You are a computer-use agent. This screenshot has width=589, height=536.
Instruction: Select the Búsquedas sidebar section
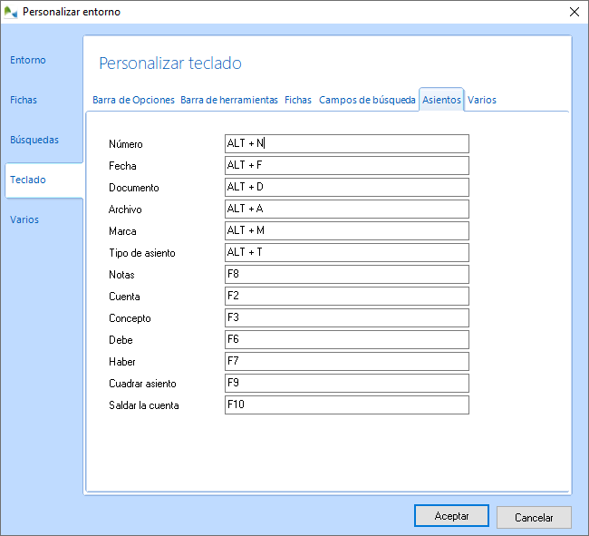34,140
